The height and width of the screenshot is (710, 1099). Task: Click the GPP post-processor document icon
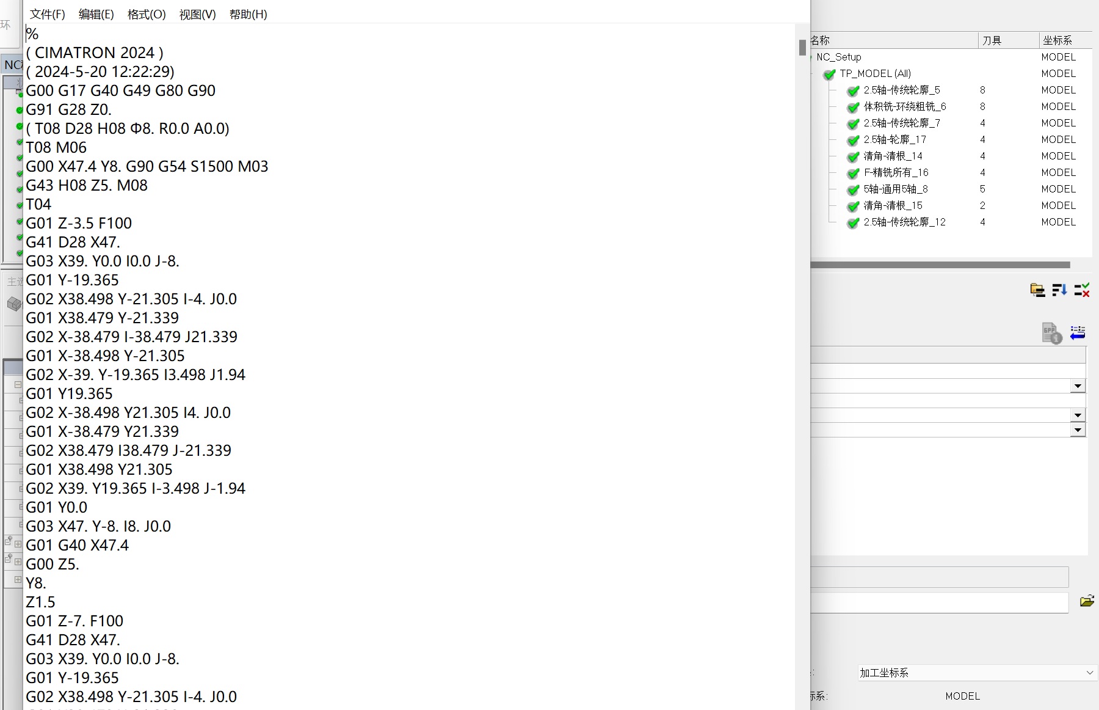1051,333
